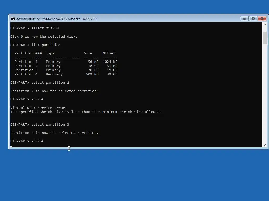Click the 'select partition 3' command text
269x201 pixels.
tap(50, 124)
